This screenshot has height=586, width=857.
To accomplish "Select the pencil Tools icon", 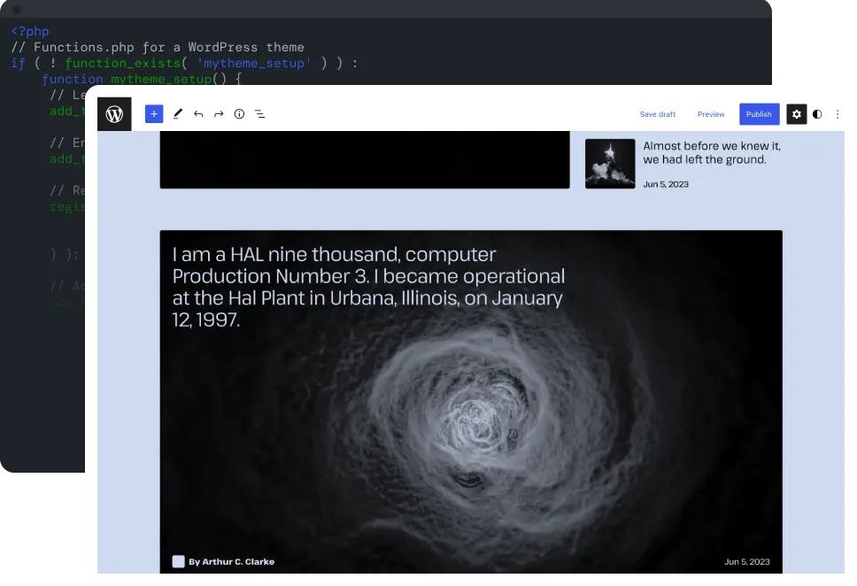I will pyautogui.click(x=178, y=113).
